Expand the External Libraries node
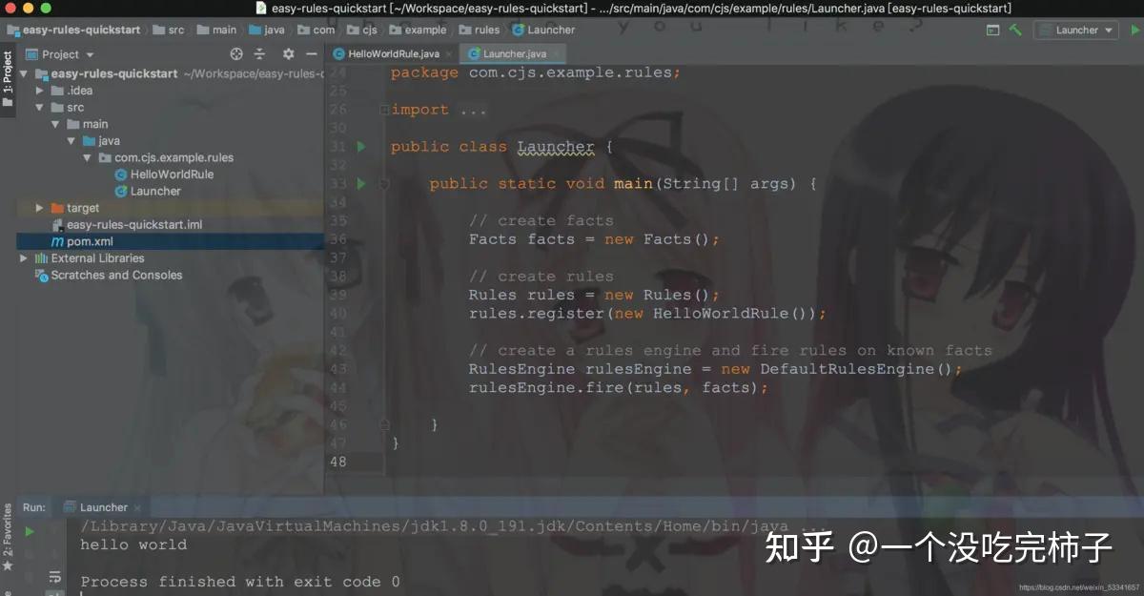The image size is (1144, 596). tap(22, 257)
